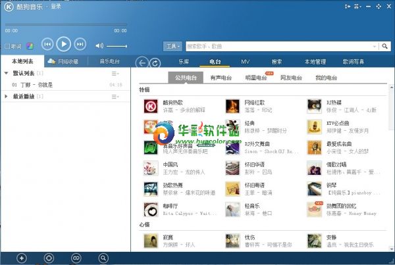This screenshot has height=265, width=395.
Task: Click the back navigation arrow
Action: [142, 62]
